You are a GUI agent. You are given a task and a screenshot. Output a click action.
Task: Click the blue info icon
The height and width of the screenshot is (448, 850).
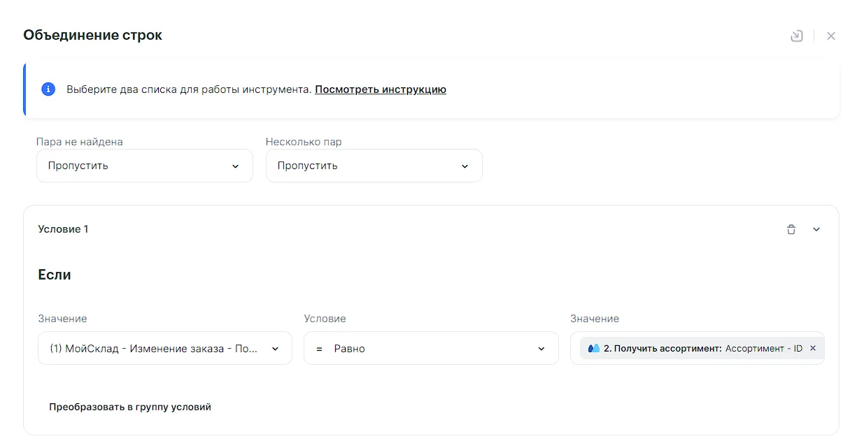[x=48, y=89]
